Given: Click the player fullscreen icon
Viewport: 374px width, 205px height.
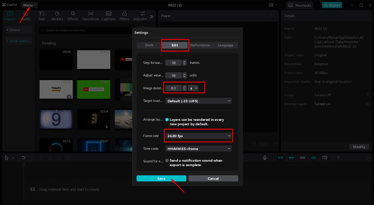Looking at the screenshot, I should point(275,144).
